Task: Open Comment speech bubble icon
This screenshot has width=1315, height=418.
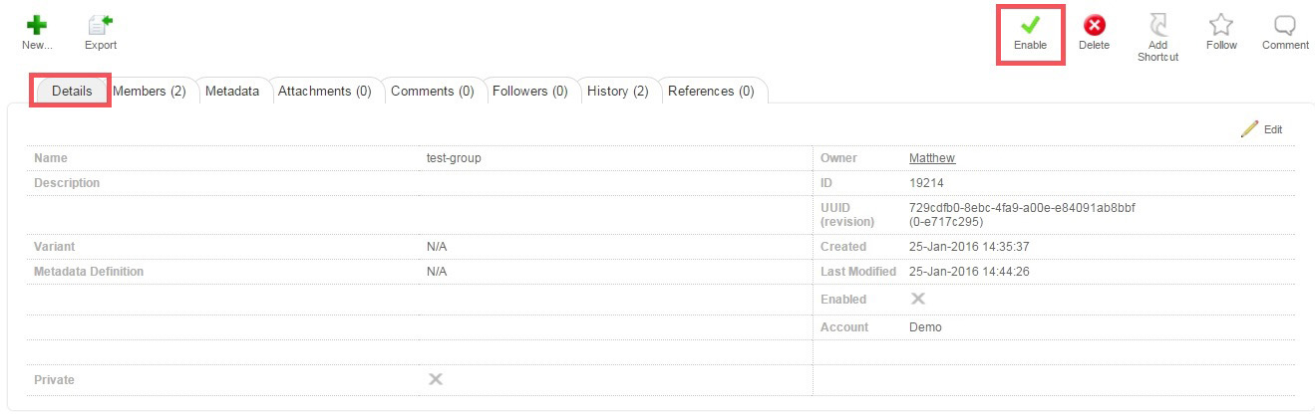Action: (1285, 26)
